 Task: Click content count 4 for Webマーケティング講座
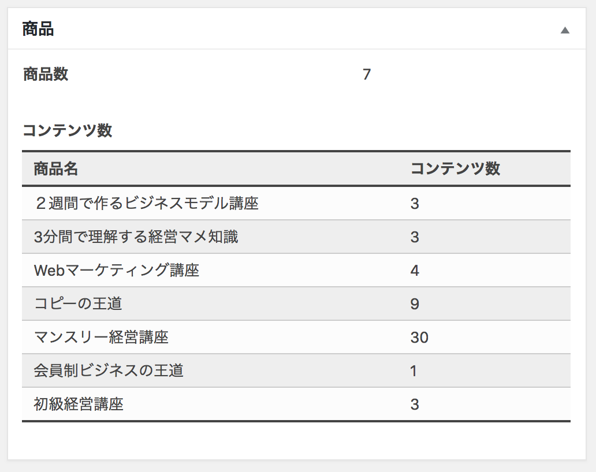click(x=415, y=270)
